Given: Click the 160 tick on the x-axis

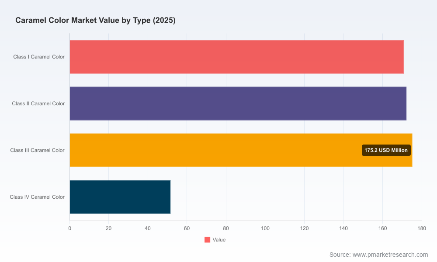Looking at the screenshot, I should point(382,228).
